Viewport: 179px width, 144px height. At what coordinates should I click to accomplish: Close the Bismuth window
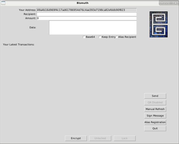click(176, 3)
